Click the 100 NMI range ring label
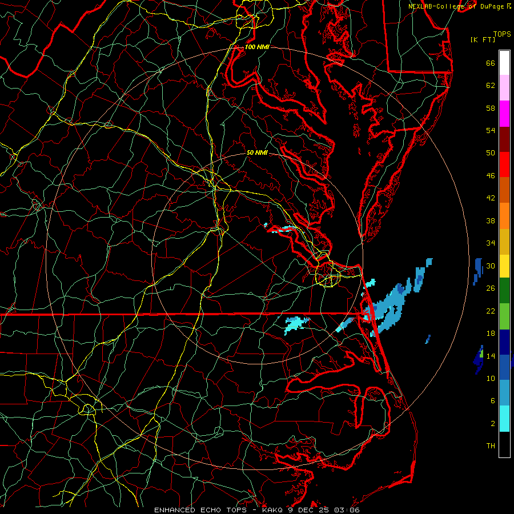This screenshot has width=514, height=514. [257, 47]
